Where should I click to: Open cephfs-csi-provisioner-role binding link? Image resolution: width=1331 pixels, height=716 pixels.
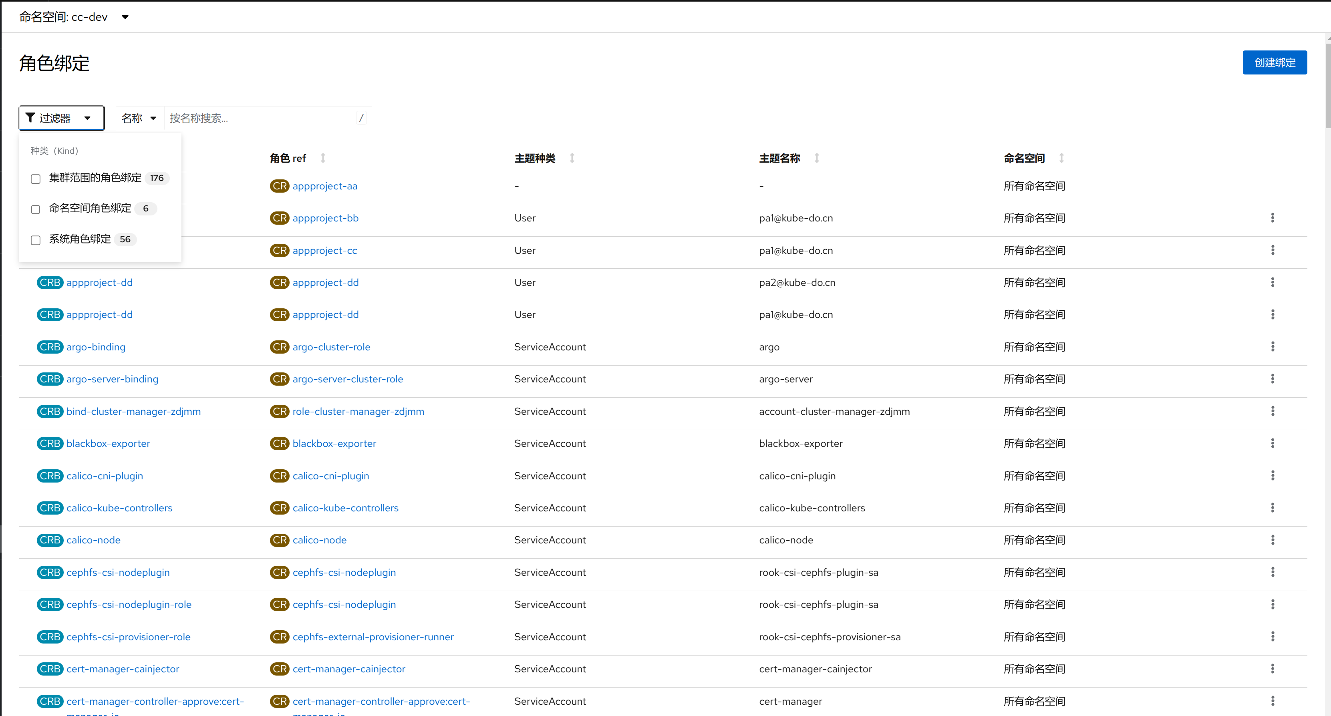[128, 636]
